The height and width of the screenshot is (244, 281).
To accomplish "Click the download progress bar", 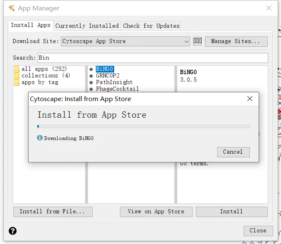I will (x=143, y=126).
